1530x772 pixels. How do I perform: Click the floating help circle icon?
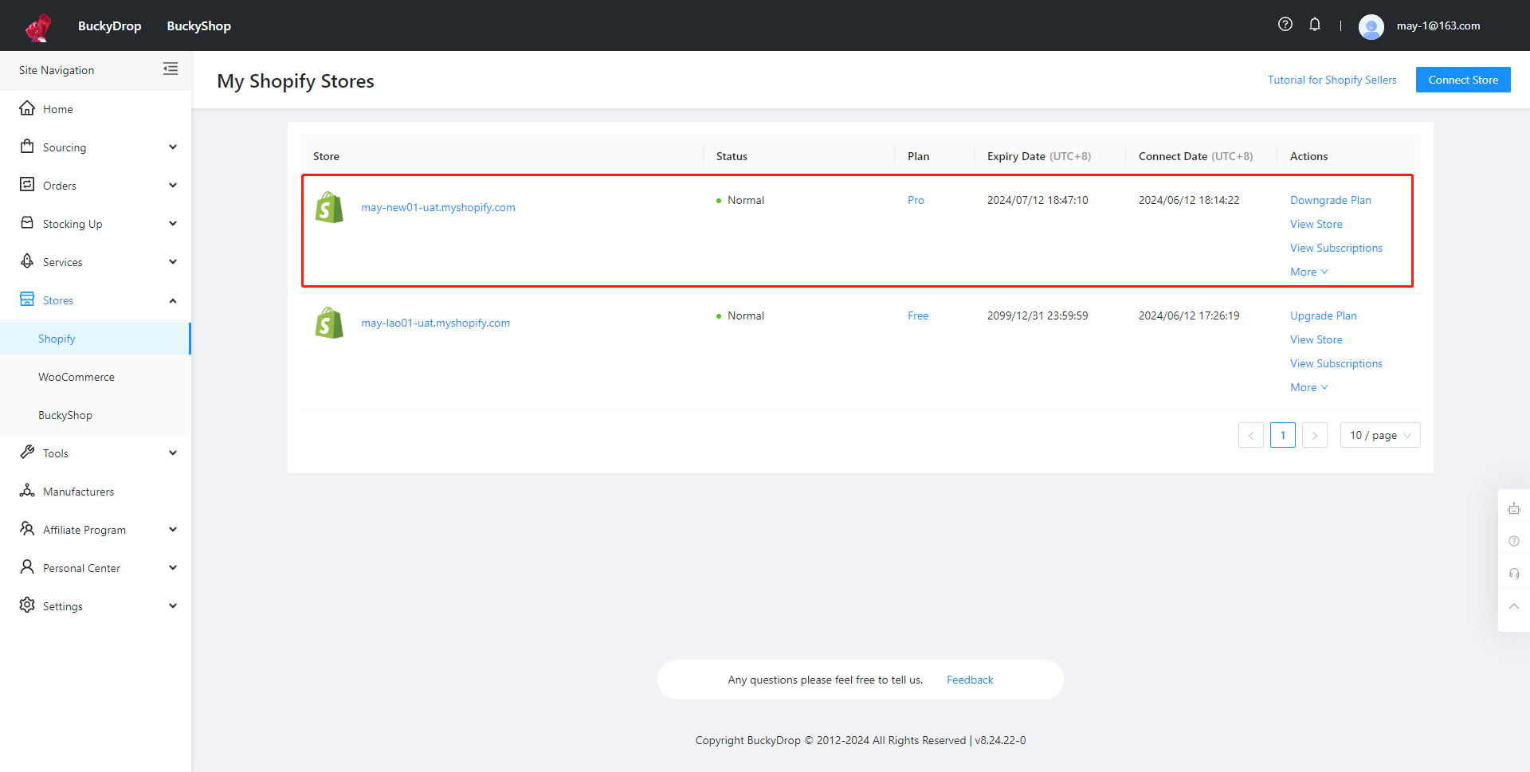(1514, 541)
